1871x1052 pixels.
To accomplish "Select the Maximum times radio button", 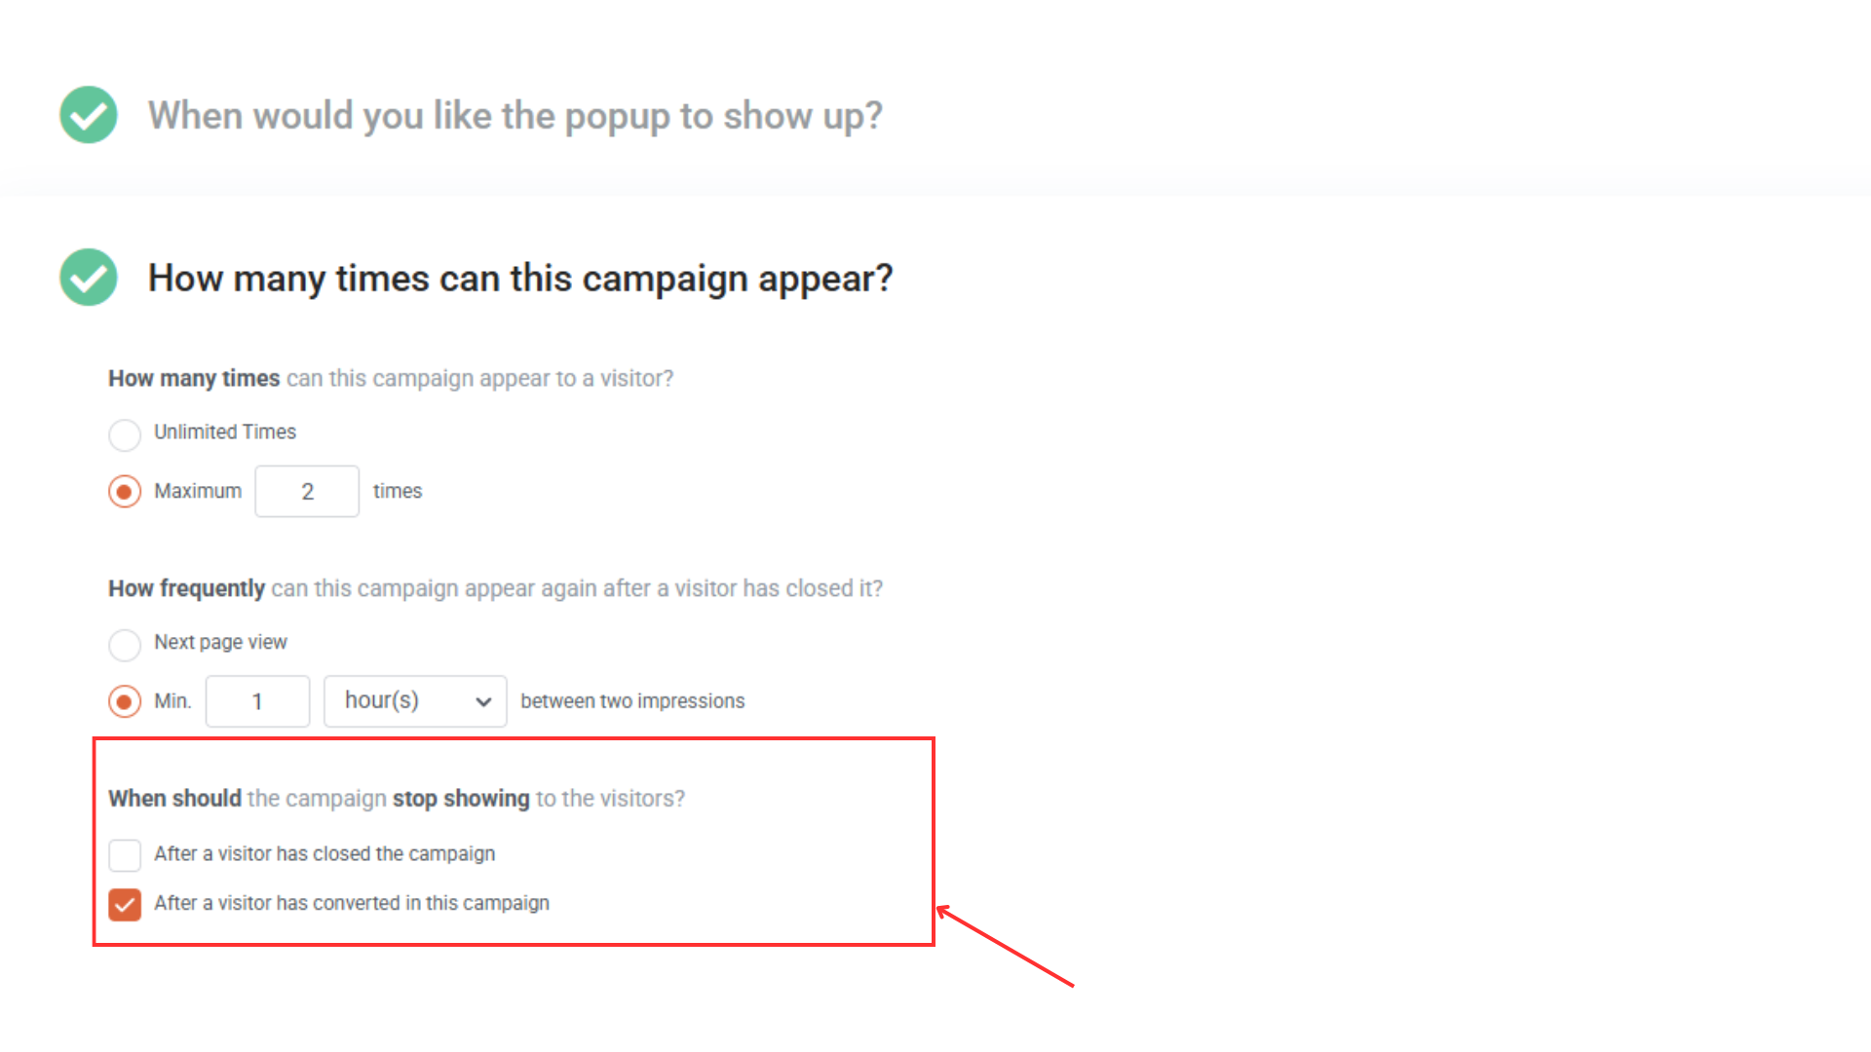I will (125, 492).
